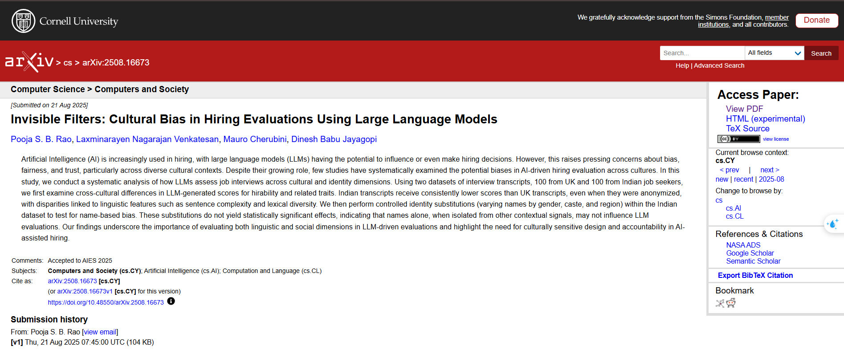
Task: Download the TeX Source
Action: pos(747,129)
